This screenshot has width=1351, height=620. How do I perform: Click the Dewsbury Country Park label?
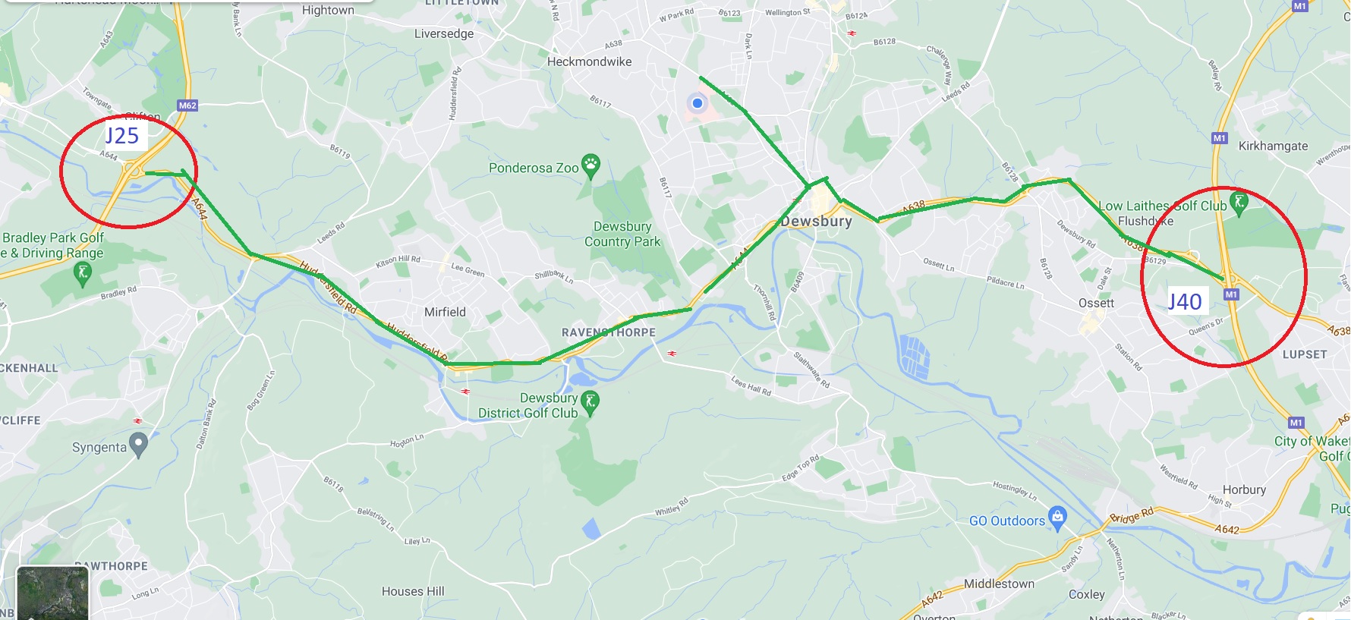622,234
